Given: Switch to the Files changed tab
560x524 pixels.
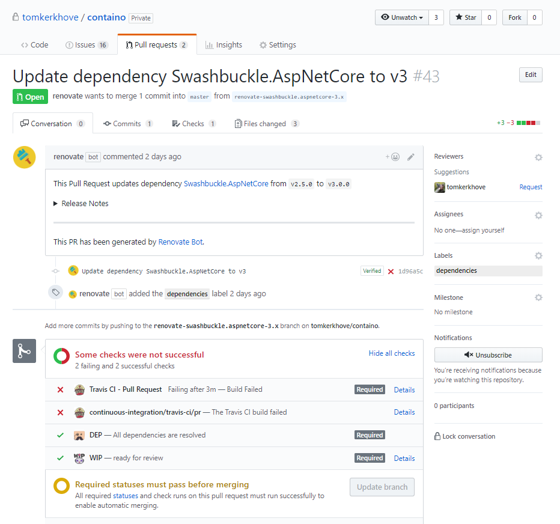Looking at the screenshot, I should (x=267, y=124).
